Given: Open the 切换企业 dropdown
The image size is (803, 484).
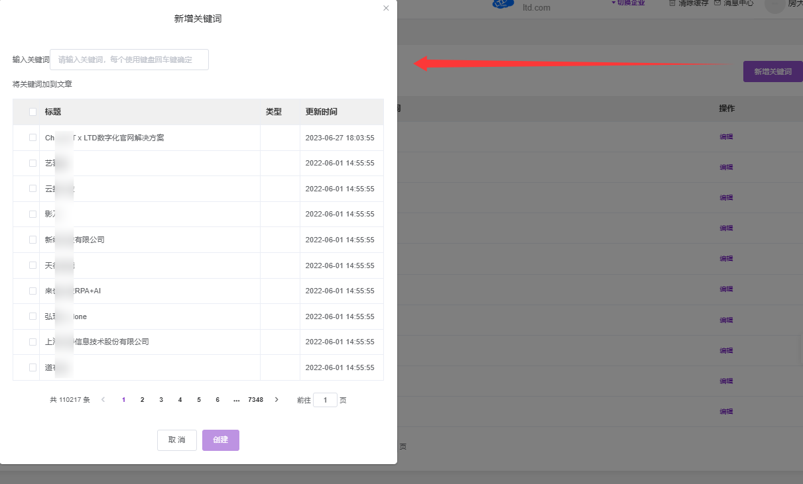Looking at the screenshot, I should [627, 3].
